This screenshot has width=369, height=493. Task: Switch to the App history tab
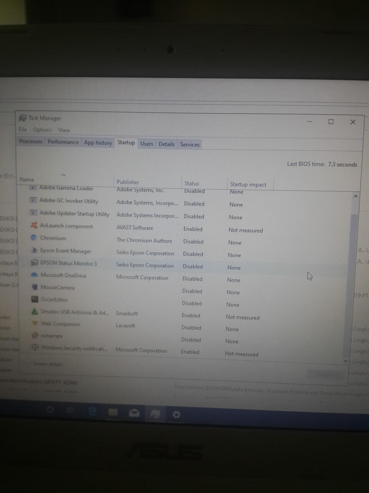click(98, 143)
